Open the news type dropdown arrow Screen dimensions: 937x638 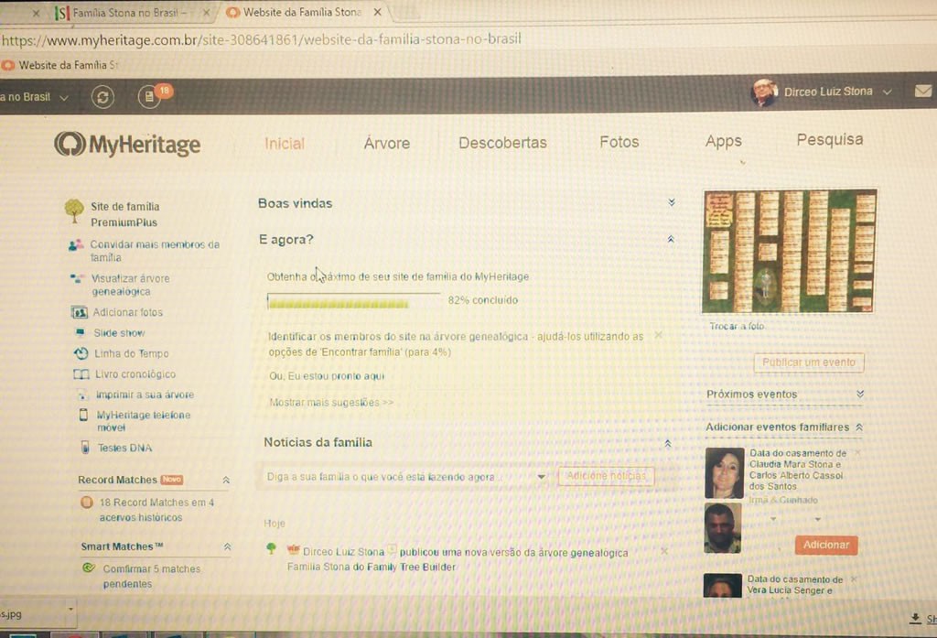tap(541, 477)
